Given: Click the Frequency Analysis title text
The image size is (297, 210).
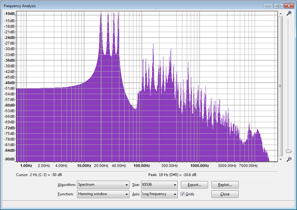Looking at the screenshot, I should 20,6.
